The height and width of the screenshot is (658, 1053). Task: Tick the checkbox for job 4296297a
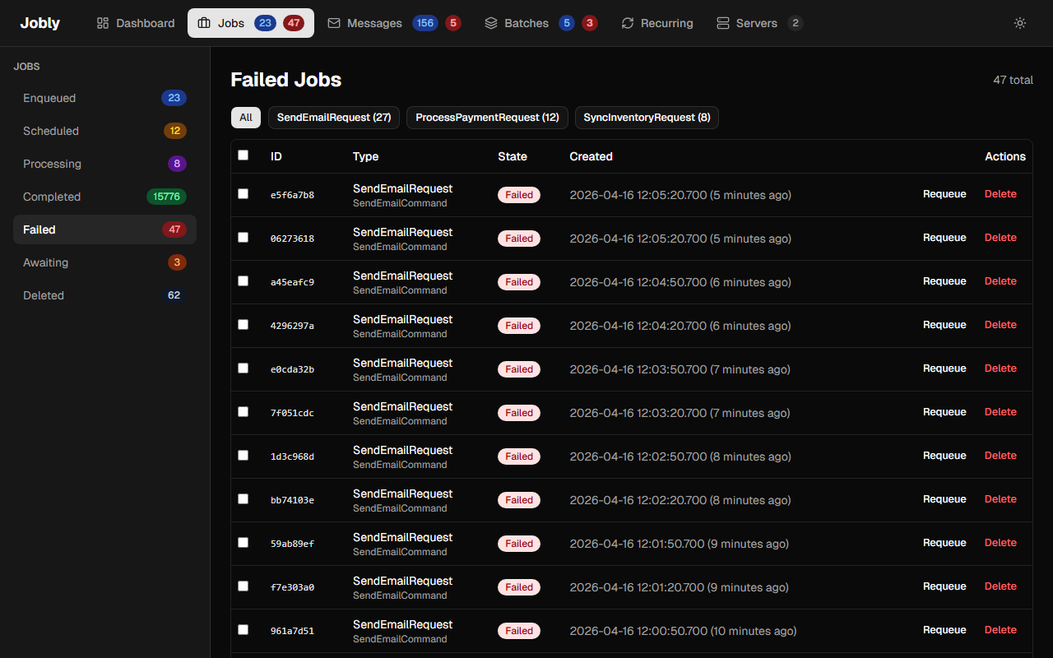pyautogui.click(x=243, y=325)
